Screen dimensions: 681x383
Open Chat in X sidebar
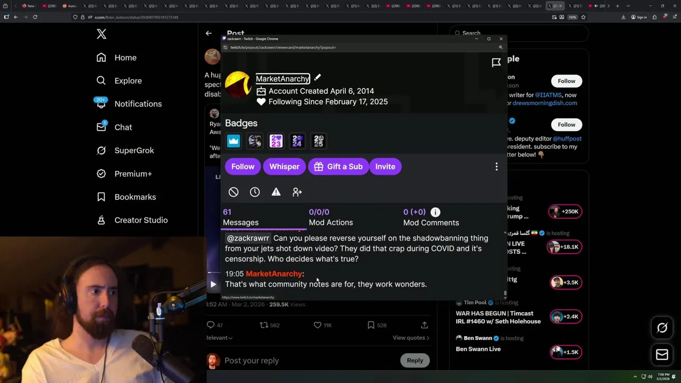pyautogui.click(x=114, y=127)
